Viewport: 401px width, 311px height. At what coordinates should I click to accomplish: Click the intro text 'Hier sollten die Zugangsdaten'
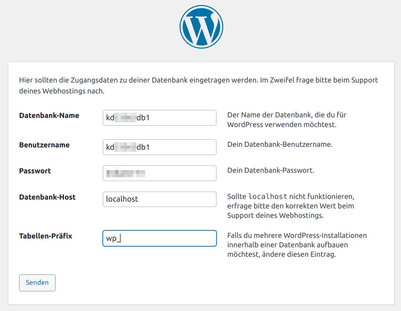[198, 85]
